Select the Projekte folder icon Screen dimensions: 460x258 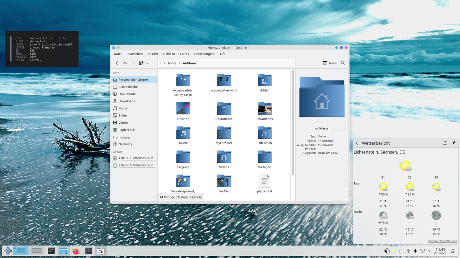pos(183,157)
